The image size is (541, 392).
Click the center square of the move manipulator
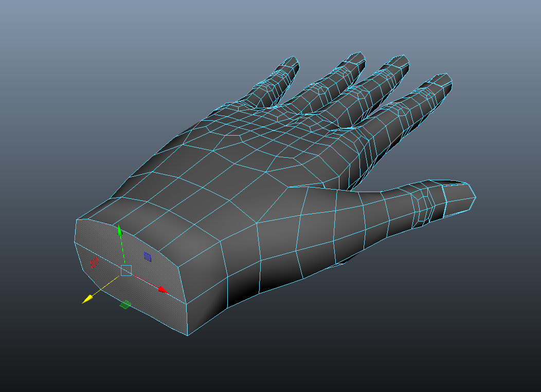(x=126, y=270)
